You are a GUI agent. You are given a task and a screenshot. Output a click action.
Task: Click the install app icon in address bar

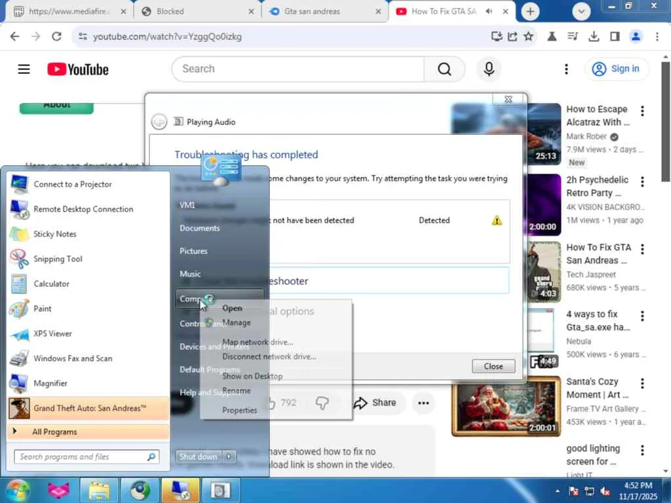497,37
